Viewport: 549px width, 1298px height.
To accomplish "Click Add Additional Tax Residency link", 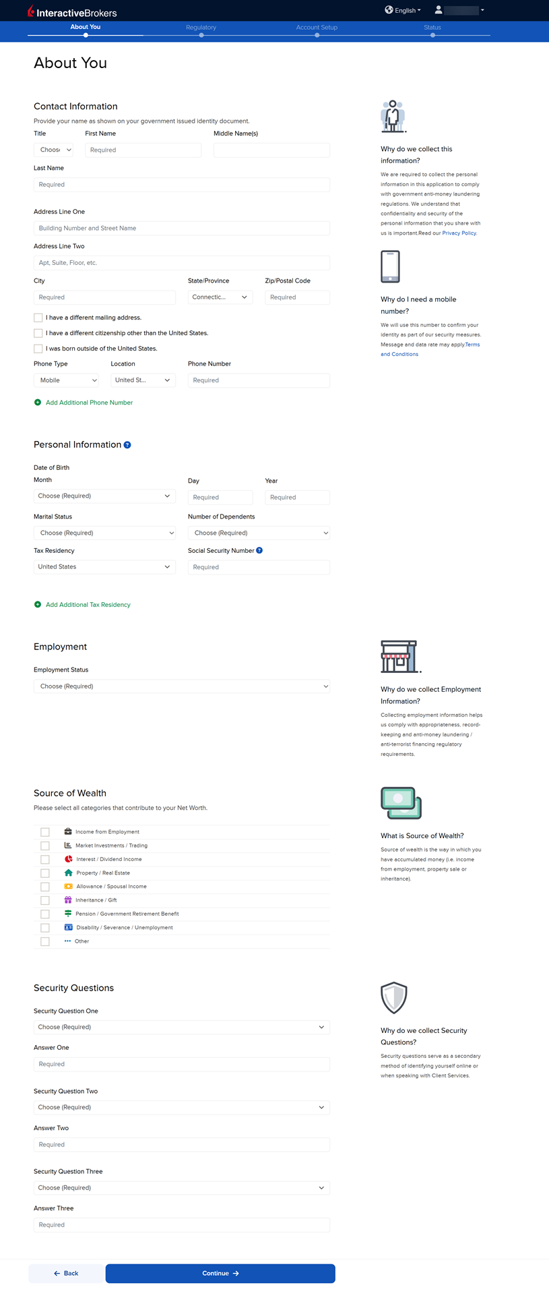I will coord(88,605).
